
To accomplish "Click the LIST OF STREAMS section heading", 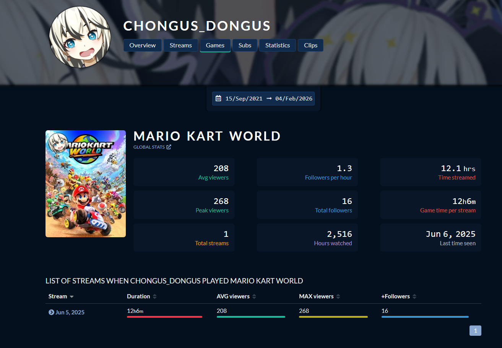I will (x=174, y=281).
